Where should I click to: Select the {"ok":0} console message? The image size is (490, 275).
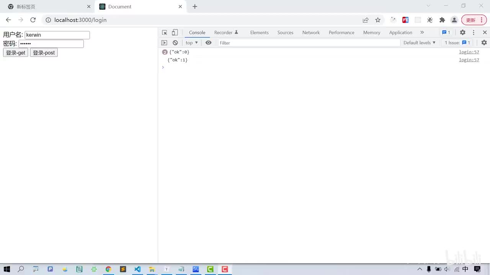point(179,52)
